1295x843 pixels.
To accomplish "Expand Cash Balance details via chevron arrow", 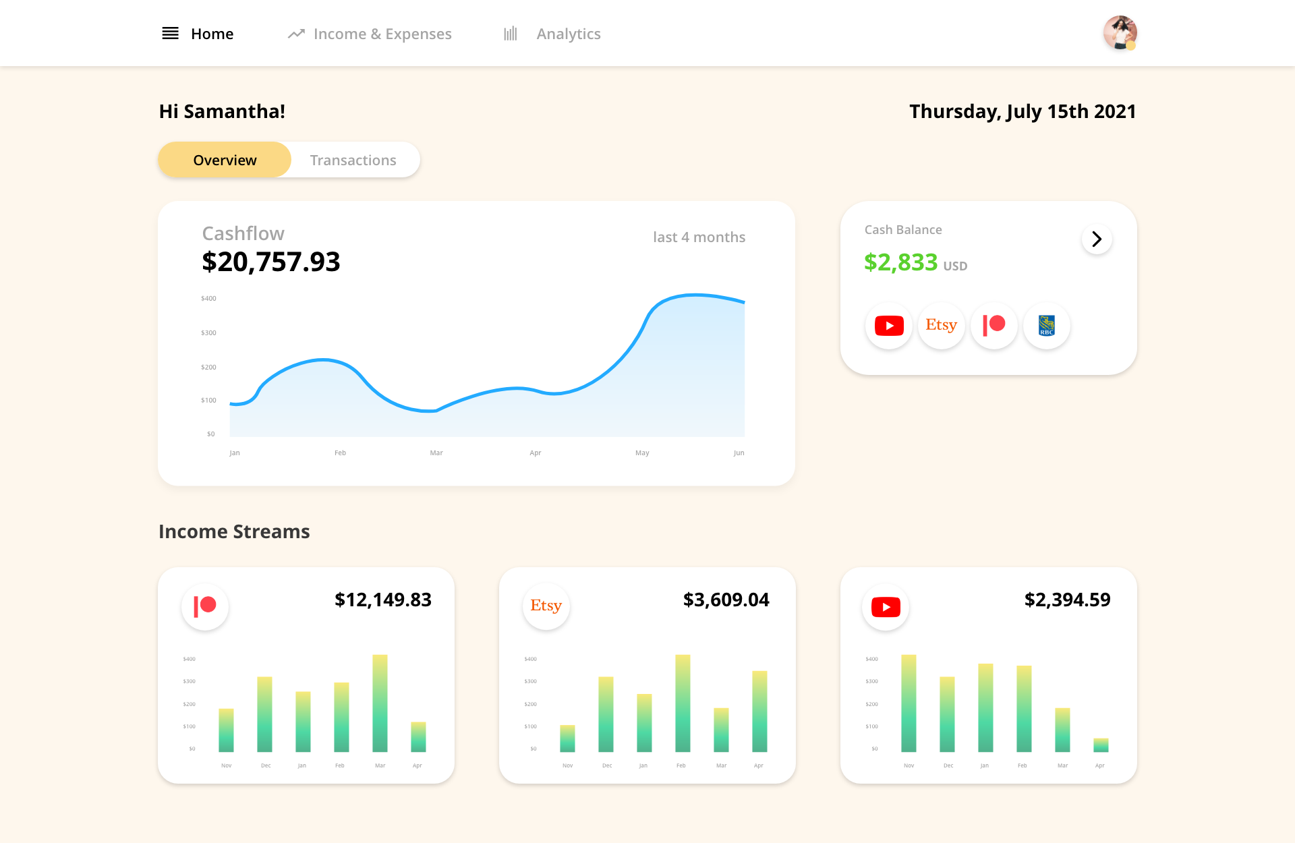I will (1097, 239).
